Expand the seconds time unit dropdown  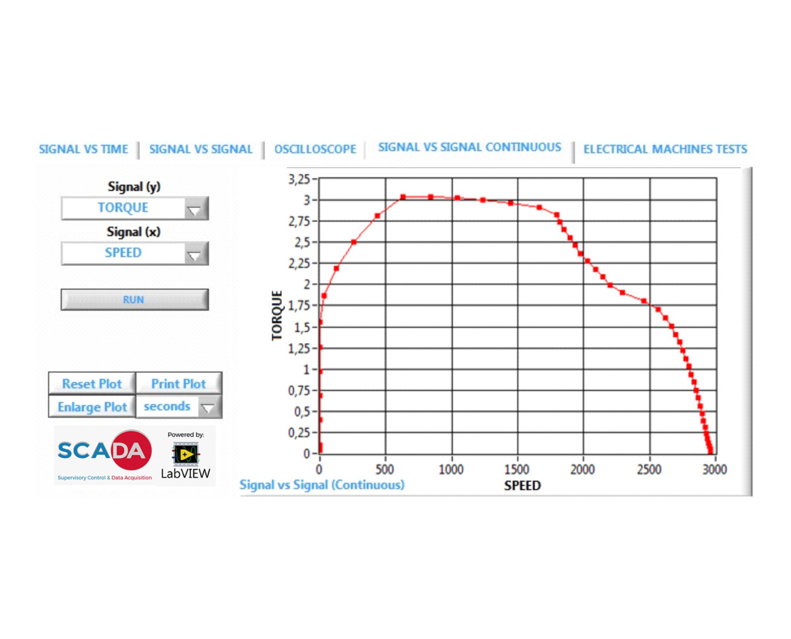(x=208, y=407)
